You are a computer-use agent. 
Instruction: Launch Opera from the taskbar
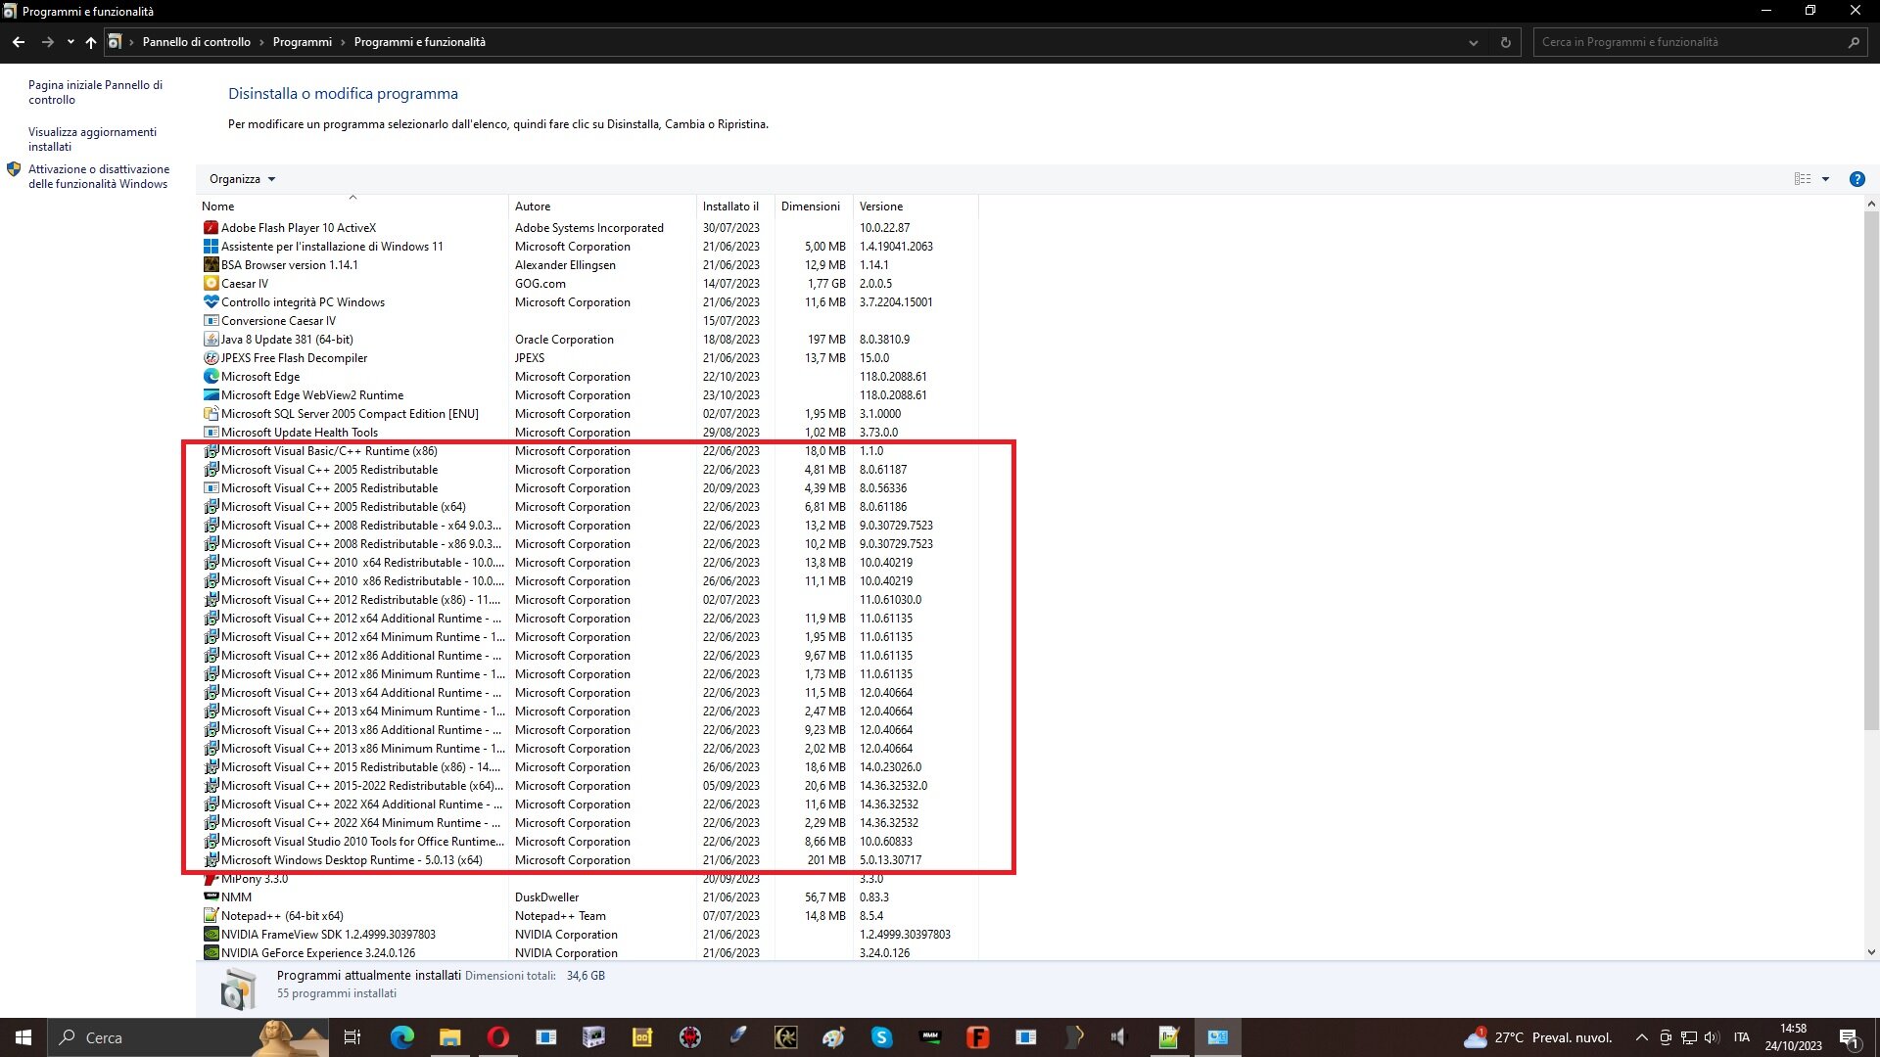click(x=498, y=1036)
